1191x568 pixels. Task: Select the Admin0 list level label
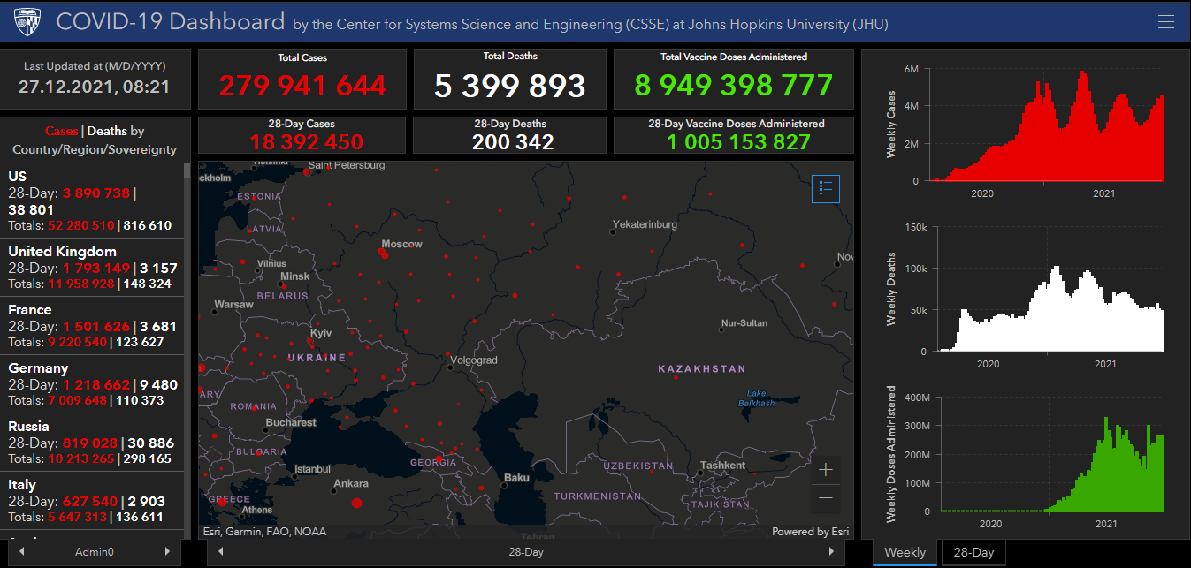(95, 552)
